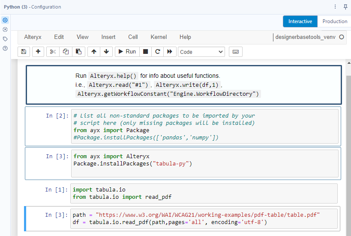Copy selected cells via the toolbar icon

tap(66, 52)
